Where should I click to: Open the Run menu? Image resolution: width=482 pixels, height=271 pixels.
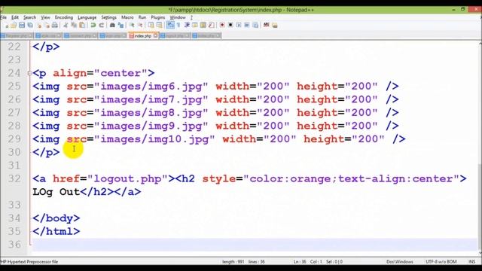click(142, 17)
